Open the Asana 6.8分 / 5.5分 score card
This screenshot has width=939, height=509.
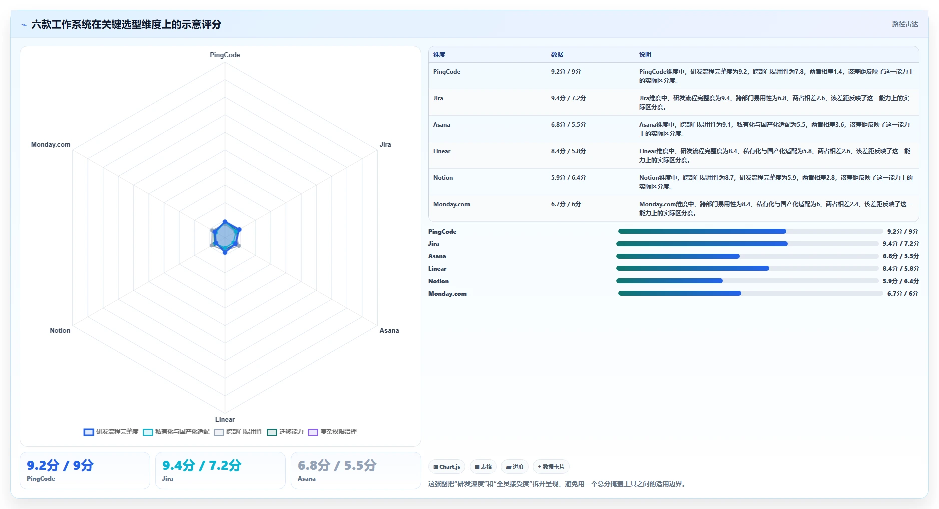(356, 470)
